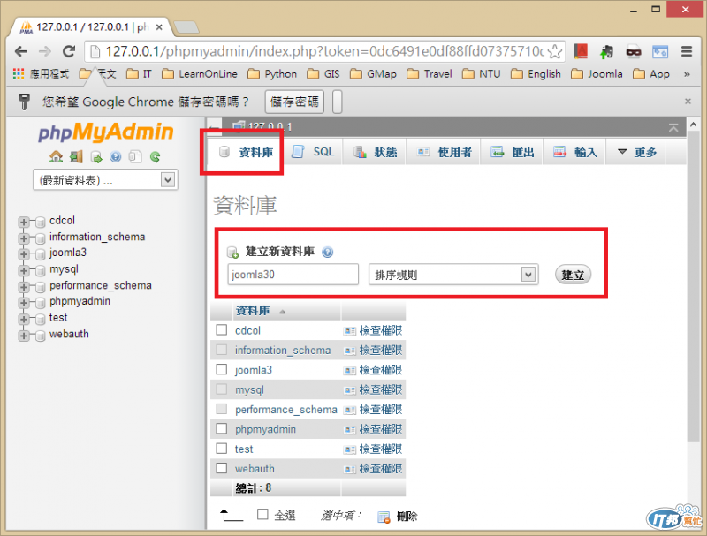Click the 刪除 drop icon
Viewport: 707px width, 536px height.
point(384,517)
